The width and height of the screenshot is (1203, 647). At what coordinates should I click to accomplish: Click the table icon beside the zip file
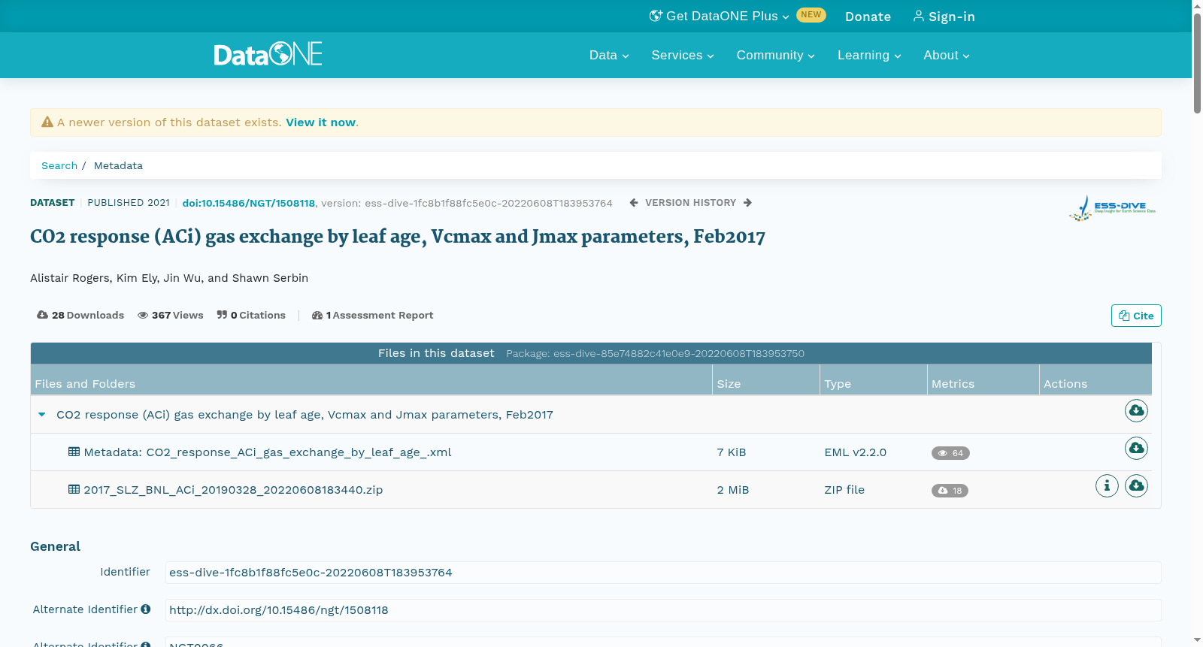point(74,489)
